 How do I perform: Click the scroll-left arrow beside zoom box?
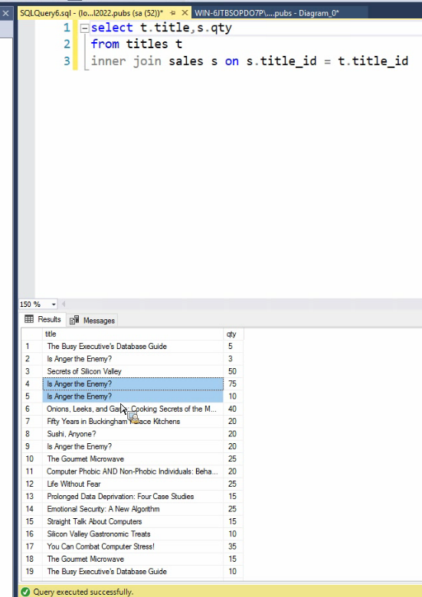coord(64,304)
